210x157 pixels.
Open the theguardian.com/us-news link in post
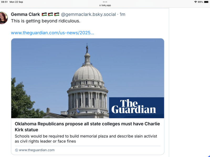(x=52, y=33)
